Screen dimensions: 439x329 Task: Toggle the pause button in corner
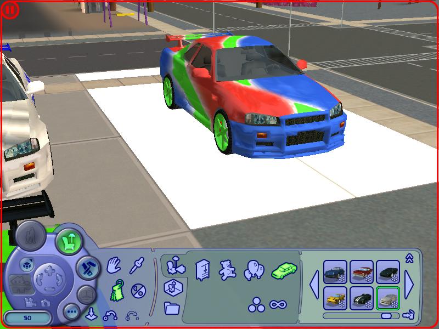[10, 10]
